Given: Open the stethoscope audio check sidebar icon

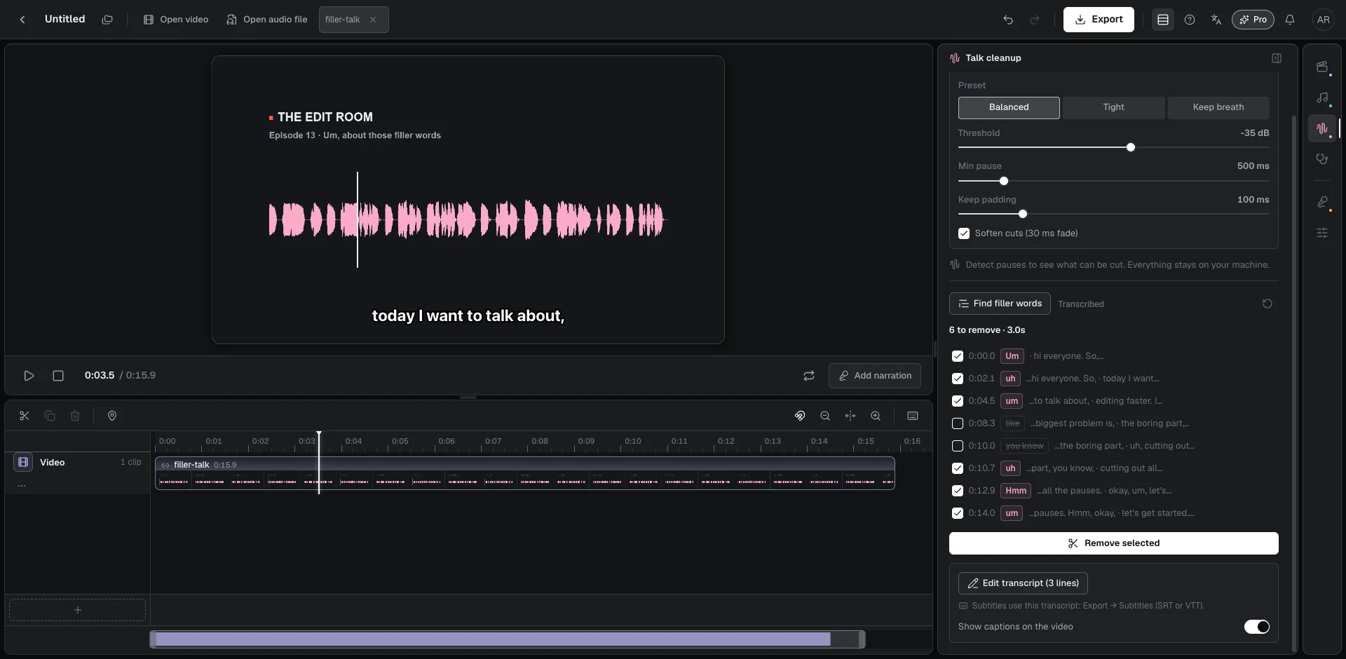Looking at the screenshot, I should click(1322, 159).
